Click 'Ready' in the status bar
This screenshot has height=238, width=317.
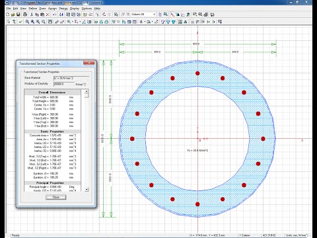point(16,235)
